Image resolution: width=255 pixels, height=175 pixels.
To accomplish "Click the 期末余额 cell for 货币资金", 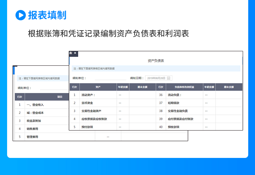I will point(142,103).
